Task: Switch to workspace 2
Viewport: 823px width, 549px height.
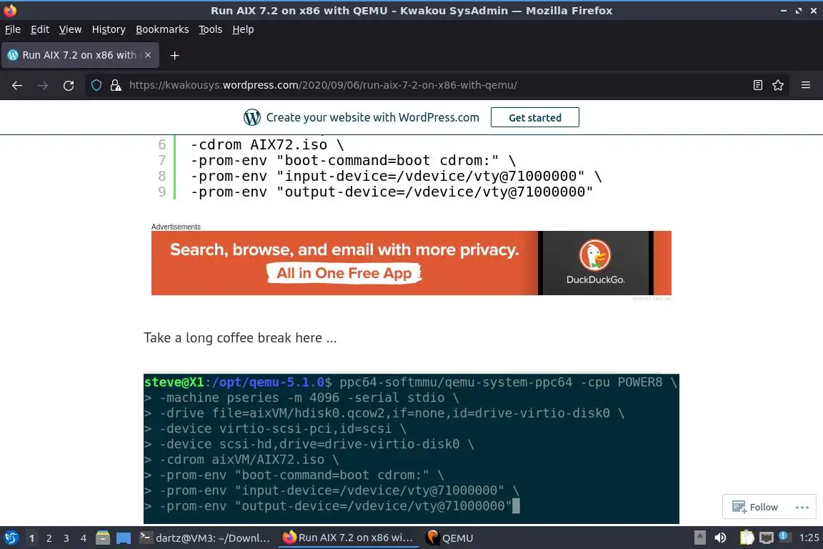Action: [49, 538]
